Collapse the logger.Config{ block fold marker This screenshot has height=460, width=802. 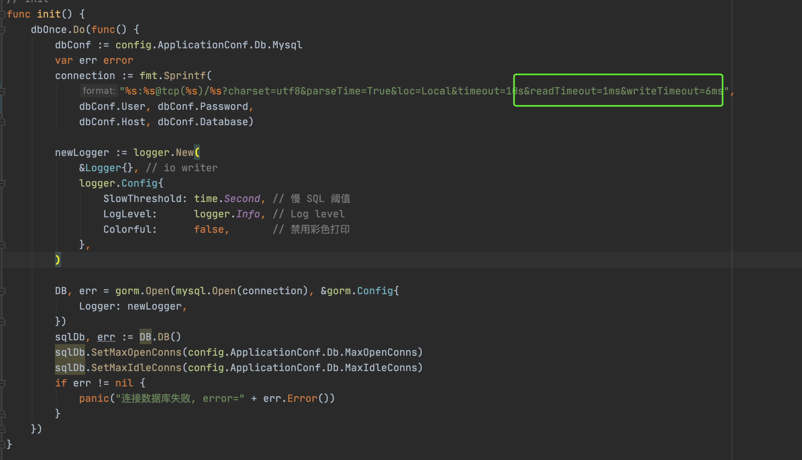pyautogui.click(x=2, y=183)
